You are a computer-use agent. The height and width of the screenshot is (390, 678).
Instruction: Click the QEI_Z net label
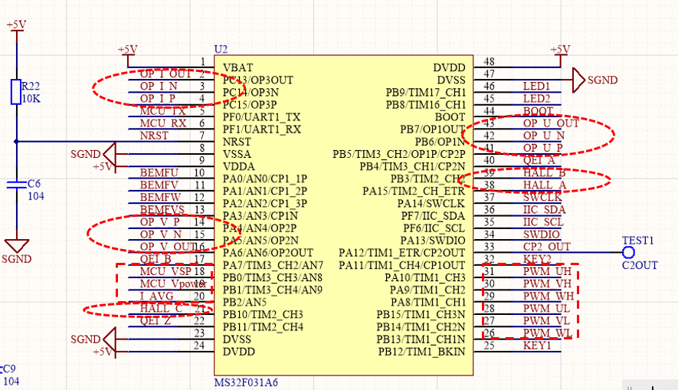coord(156,321)
